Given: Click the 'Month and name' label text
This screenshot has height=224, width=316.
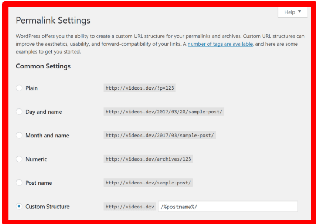Looking at the screenshot, I should (47, 135).
